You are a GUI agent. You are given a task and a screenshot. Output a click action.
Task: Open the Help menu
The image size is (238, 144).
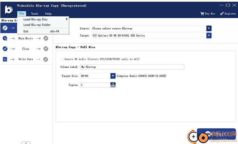[48, 14]
